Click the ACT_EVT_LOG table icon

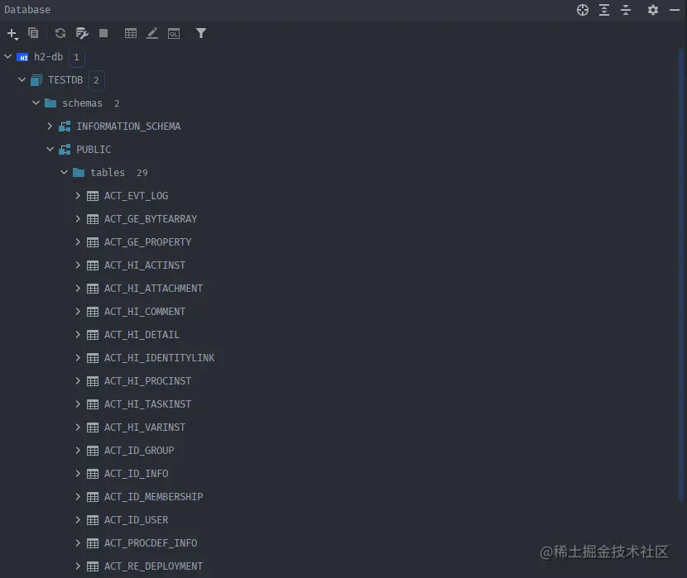[93, 196]
